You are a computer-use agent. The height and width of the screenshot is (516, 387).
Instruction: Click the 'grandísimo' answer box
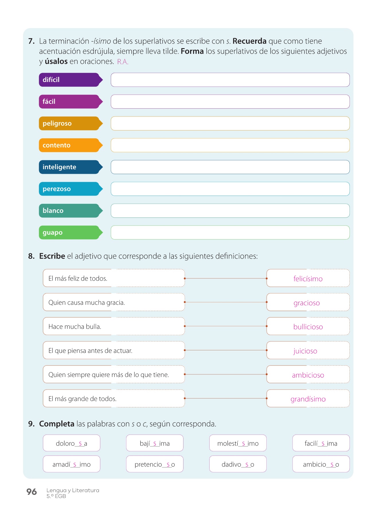pos(308,399)
